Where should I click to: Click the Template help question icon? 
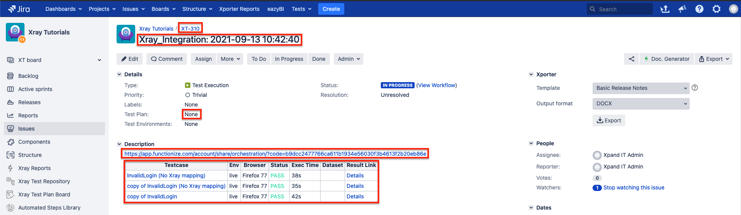click(695, 88)
